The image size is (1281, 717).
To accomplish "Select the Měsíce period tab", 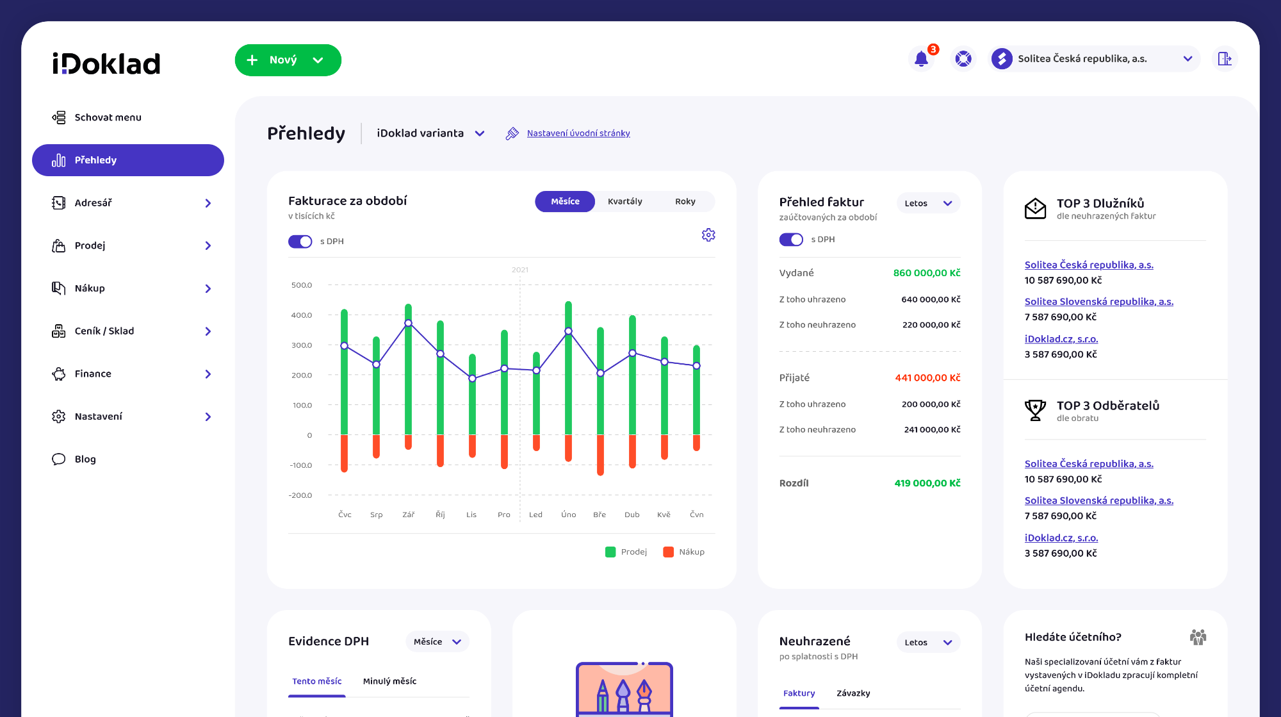I will (565, 201).
